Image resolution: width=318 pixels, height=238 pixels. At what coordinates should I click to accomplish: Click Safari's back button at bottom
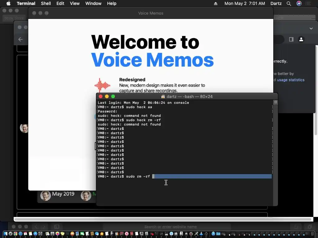[36, 227]
